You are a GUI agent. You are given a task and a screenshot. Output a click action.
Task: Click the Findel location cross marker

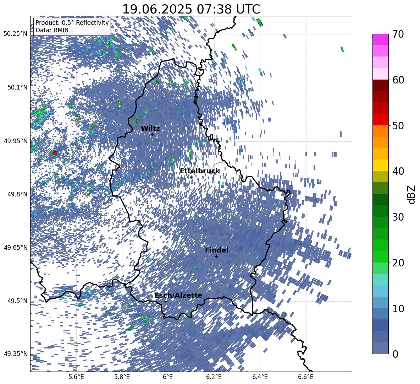[216, 256]
